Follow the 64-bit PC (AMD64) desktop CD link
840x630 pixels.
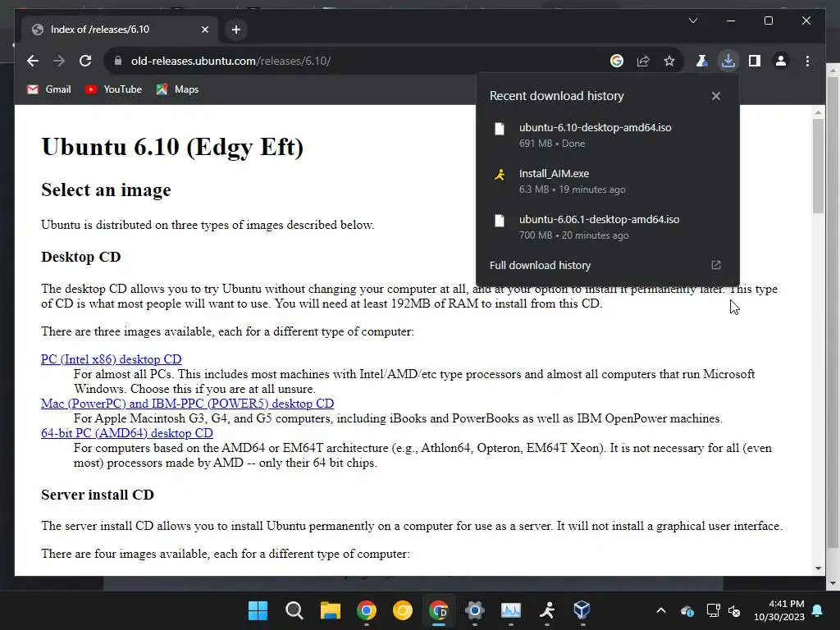(x=127, y=433)
